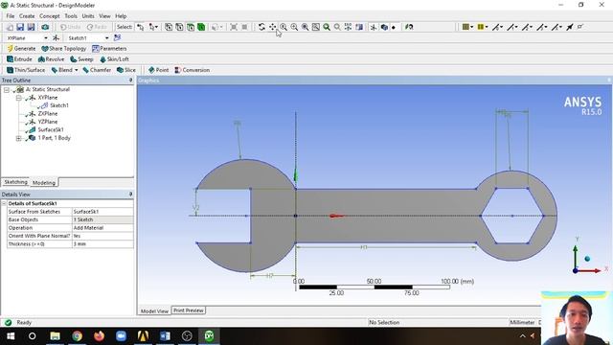
Task: Open the Sketch1 sketch dropdown
Action: (106, 38)
